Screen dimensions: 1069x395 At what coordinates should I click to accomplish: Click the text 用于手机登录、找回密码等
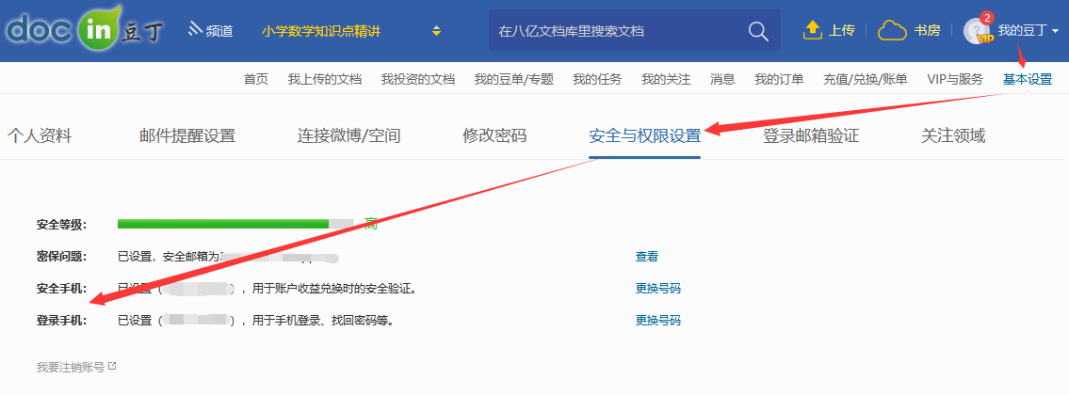(323, 320)
